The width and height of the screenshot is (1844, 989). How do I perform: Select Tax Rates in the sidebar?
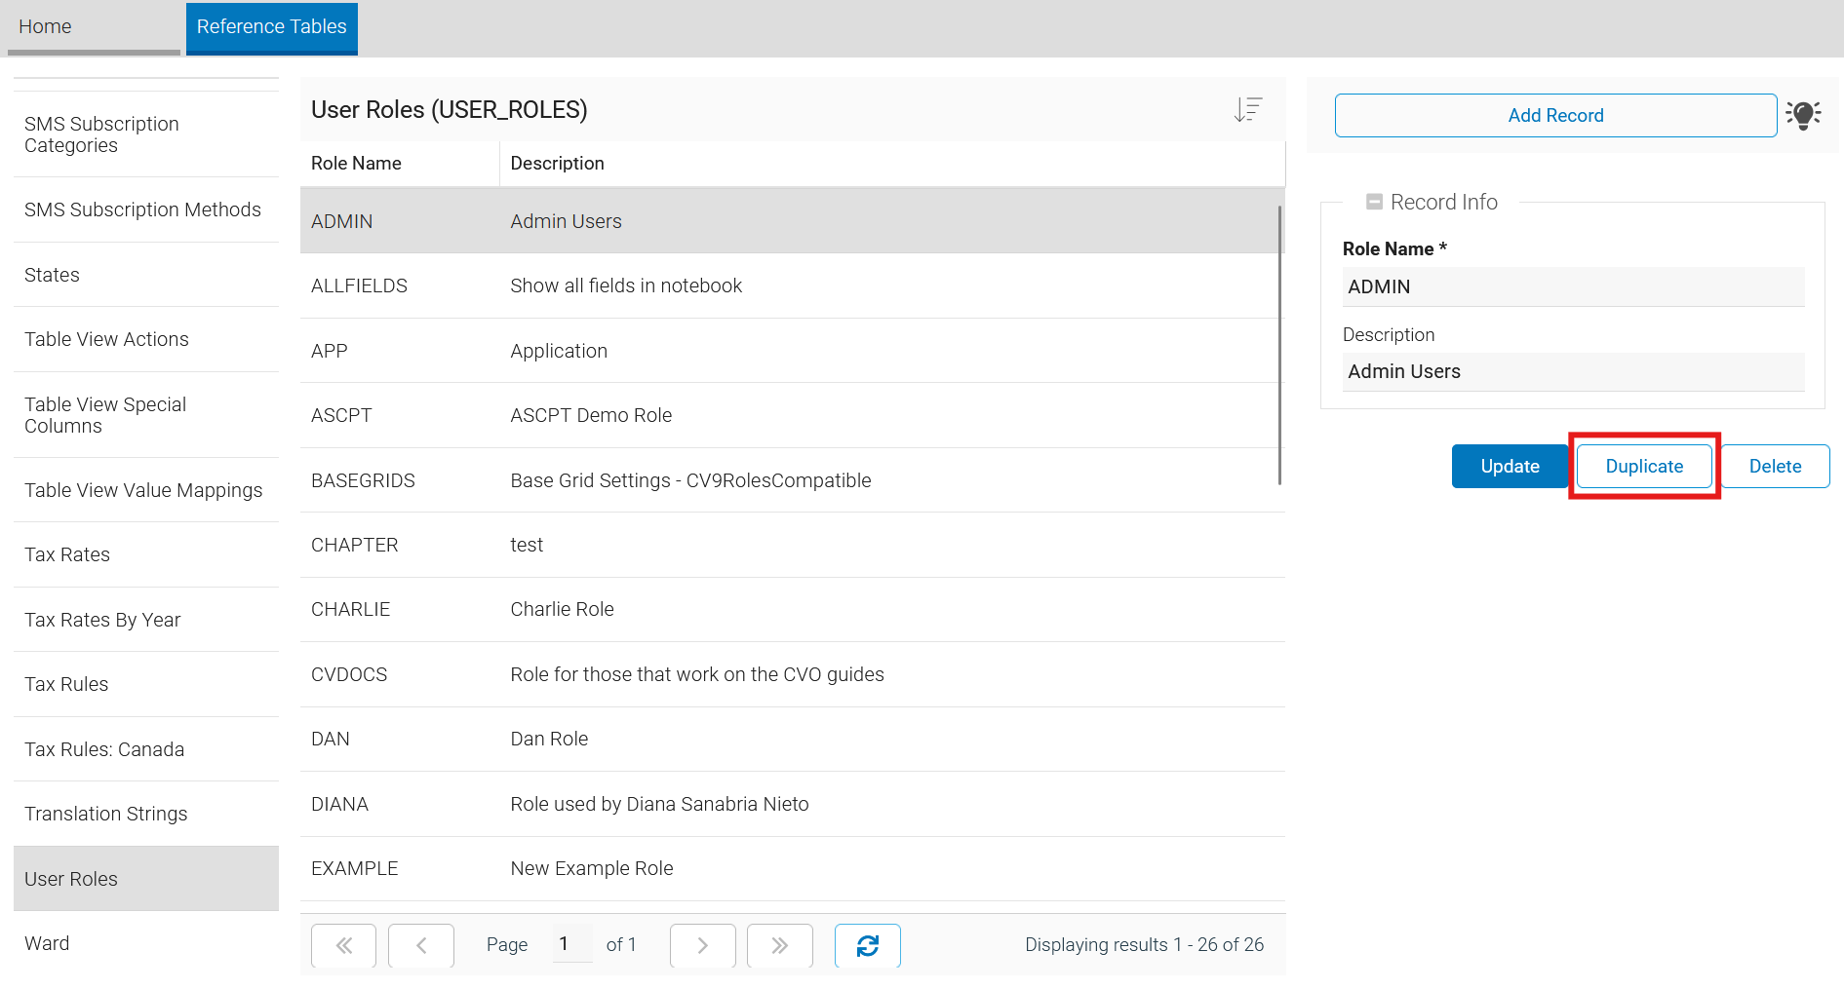(146, 554)
